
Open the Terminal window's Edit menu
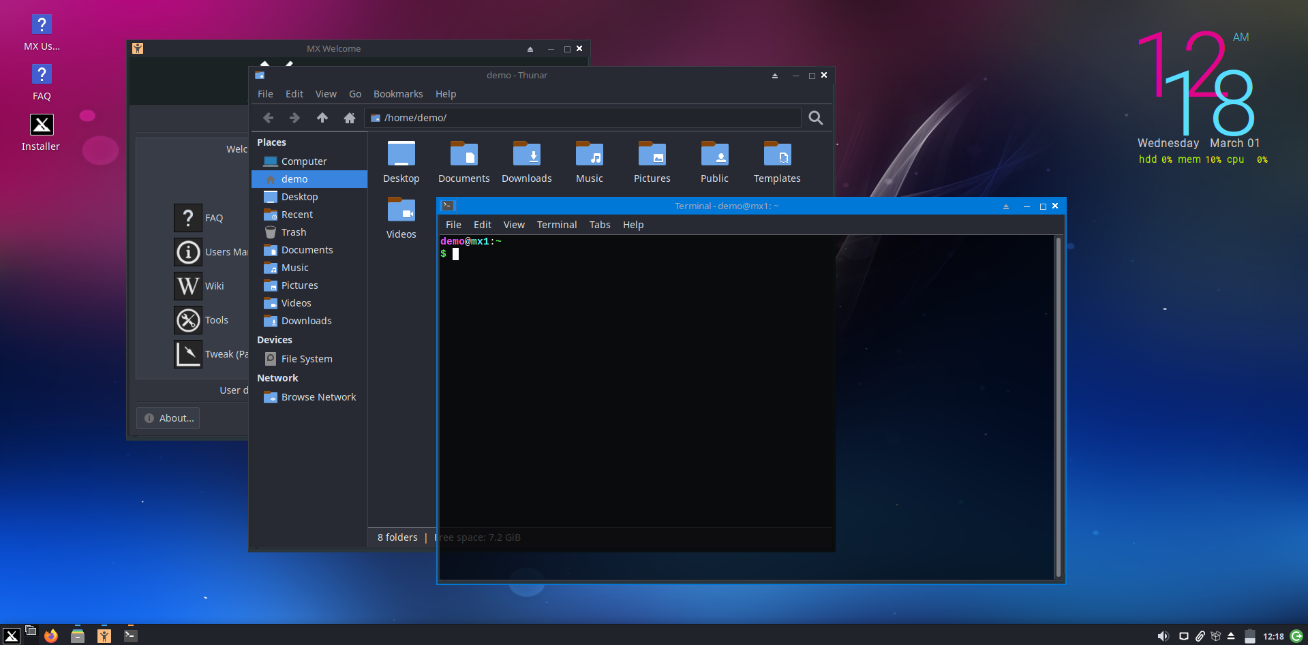click(x=483, y=225)
